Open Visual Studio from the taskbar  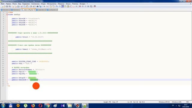tap(63, 106)
